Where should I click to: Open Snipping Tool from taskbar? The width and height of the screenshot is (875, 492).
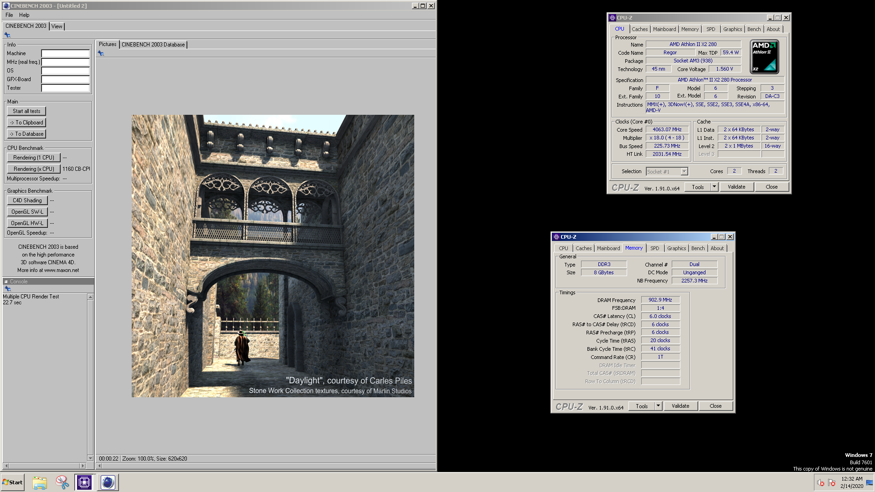pyautogui.click(x=62, y=482)
